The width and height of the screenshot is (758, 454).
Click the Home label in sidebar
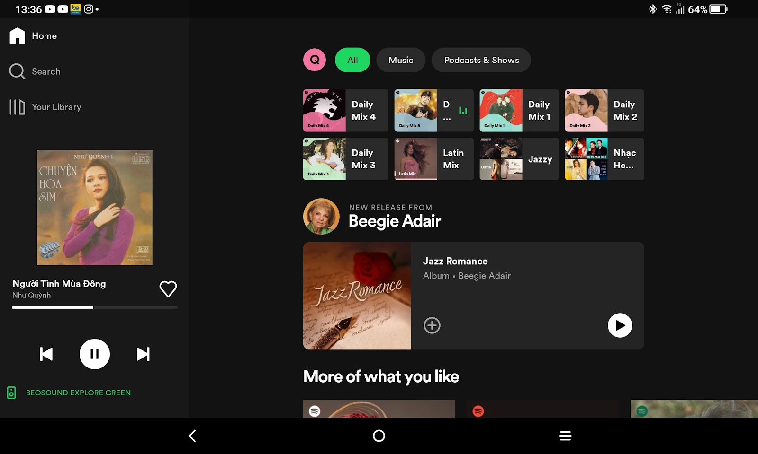click(x=45, y=36)
